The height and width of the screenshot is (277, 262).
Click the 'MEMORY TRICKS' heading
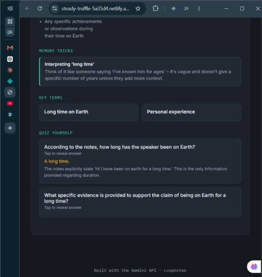pyautogui.click(x=56, y=51)
